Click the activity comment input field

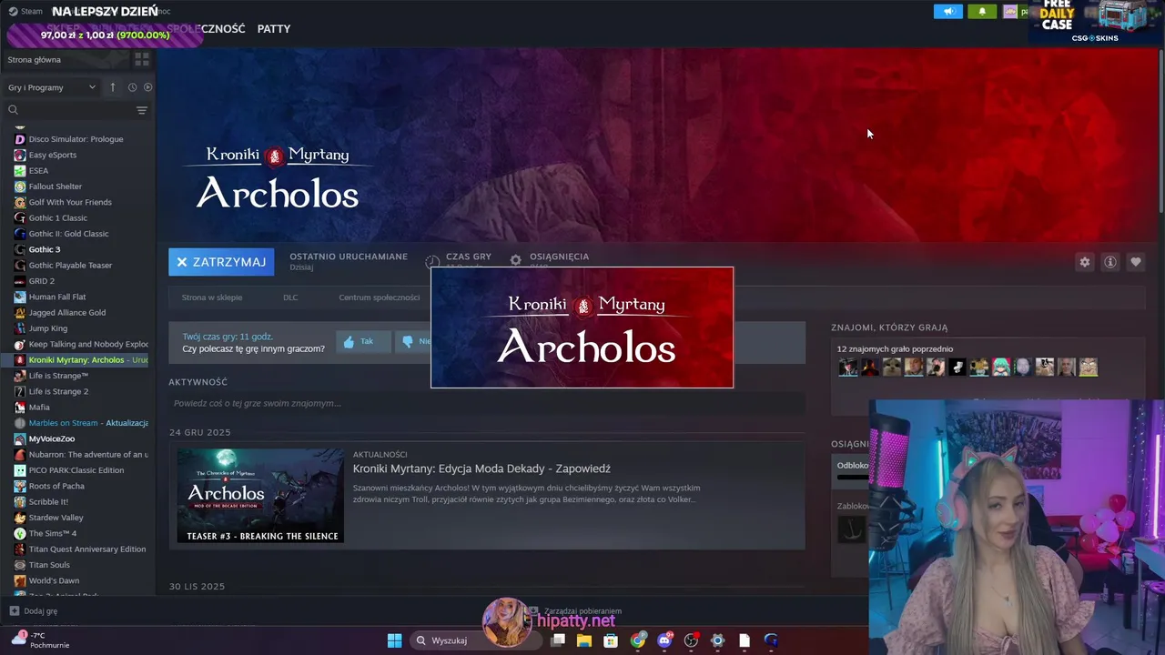coord(487,403)
